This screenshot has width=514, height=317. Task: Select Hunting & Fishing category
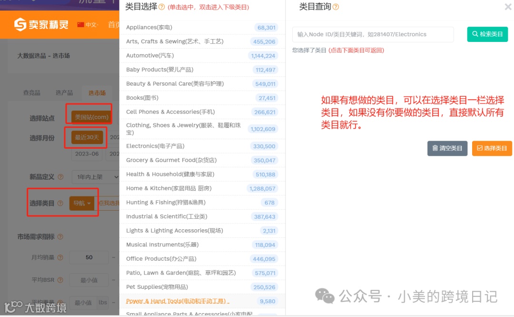coord(202,202)
